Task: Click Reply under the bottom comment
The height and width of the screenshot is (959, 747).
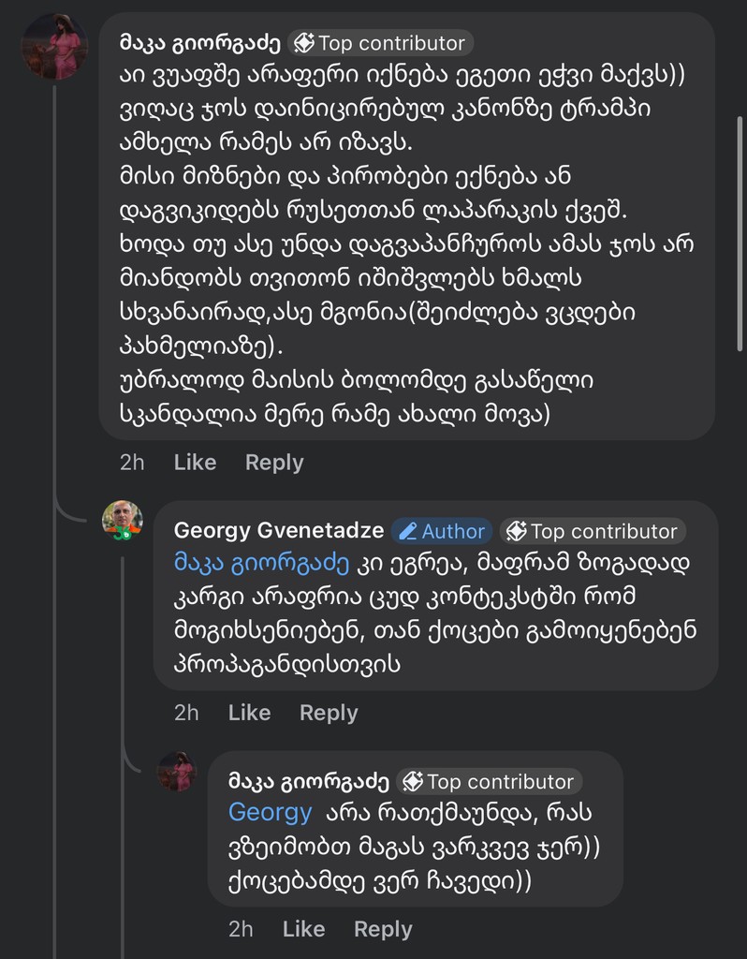Action: pos(383,929)
